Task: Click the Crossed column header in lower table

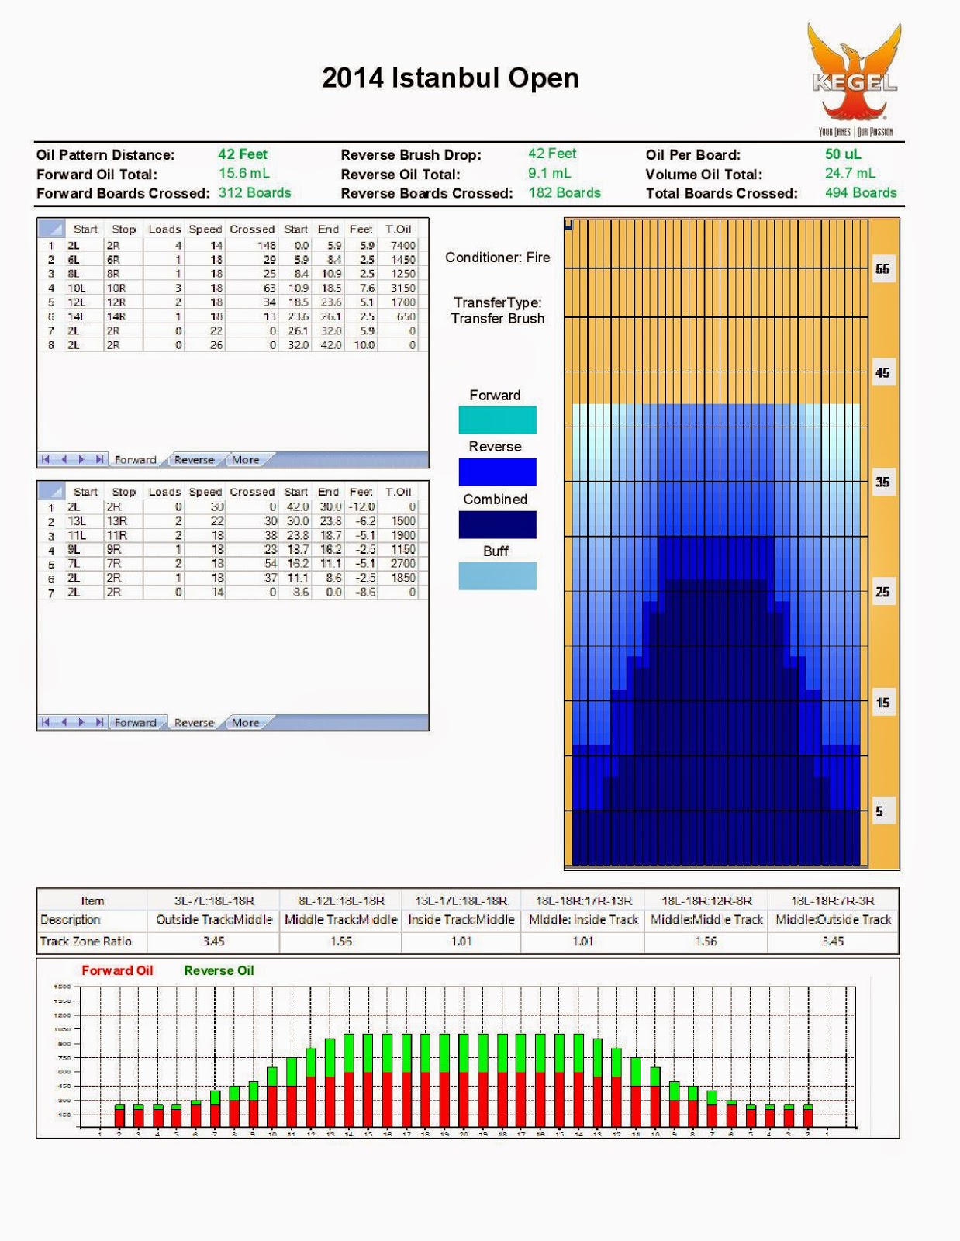Action: (252, 492)
